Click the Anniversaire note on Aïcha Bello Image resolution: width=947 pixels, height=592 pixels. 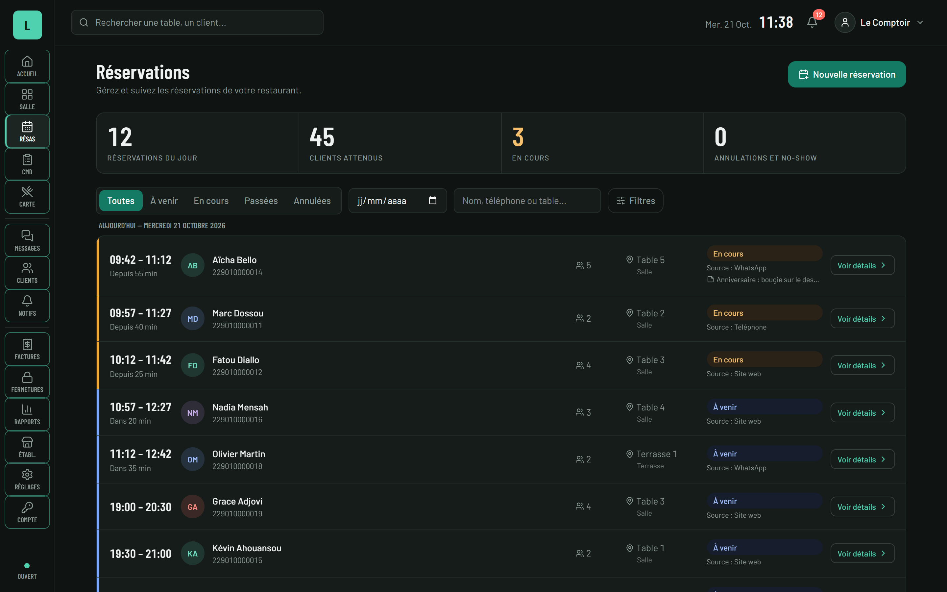coord(763,280)
